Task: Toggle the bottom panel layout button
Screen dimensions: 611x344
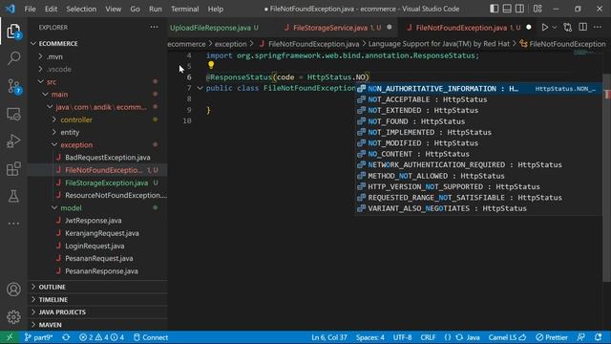Action: pos(507,9)
